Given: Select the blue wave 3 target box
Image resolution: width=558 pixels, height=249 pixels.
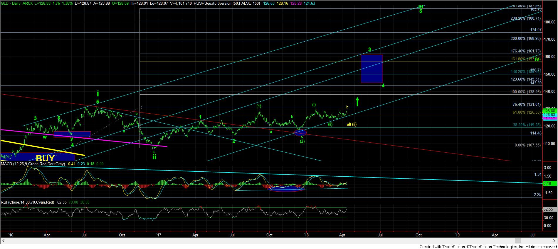Looking at the screenshot, I should pos(372,69).
